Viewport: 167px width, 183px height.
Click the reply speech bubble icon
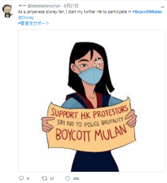click(21, 178)
